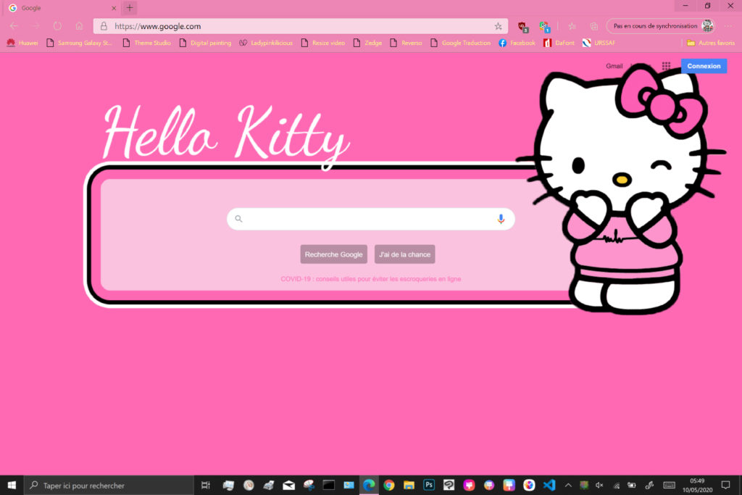
Task: Click the Windows taskbar search box
Action: (109, 485)
